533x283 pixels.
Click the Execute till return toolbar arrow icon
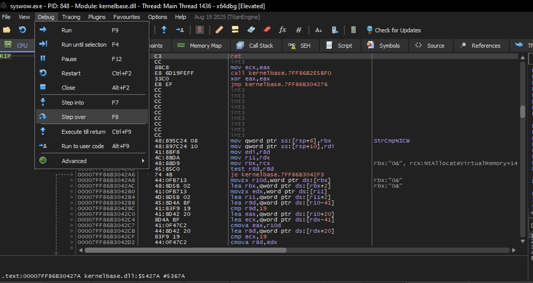pyautogui.click(x=164, y=30)
